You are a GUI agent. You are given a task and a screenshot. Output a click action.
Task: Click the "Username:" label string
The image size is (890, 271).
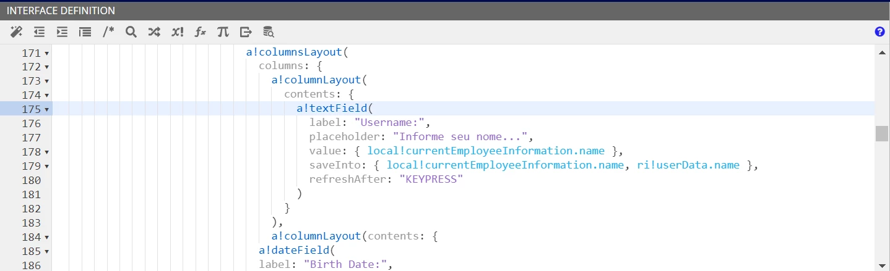[389, 122]
